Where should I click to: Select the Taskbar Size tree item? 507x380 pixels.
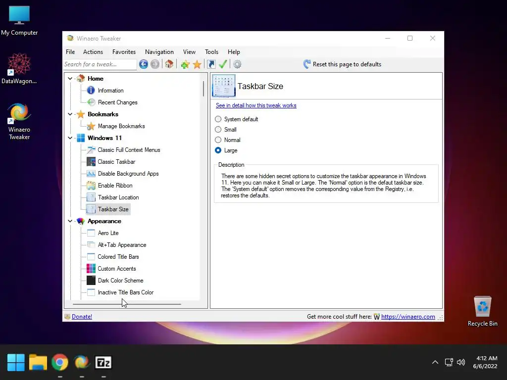113,209
